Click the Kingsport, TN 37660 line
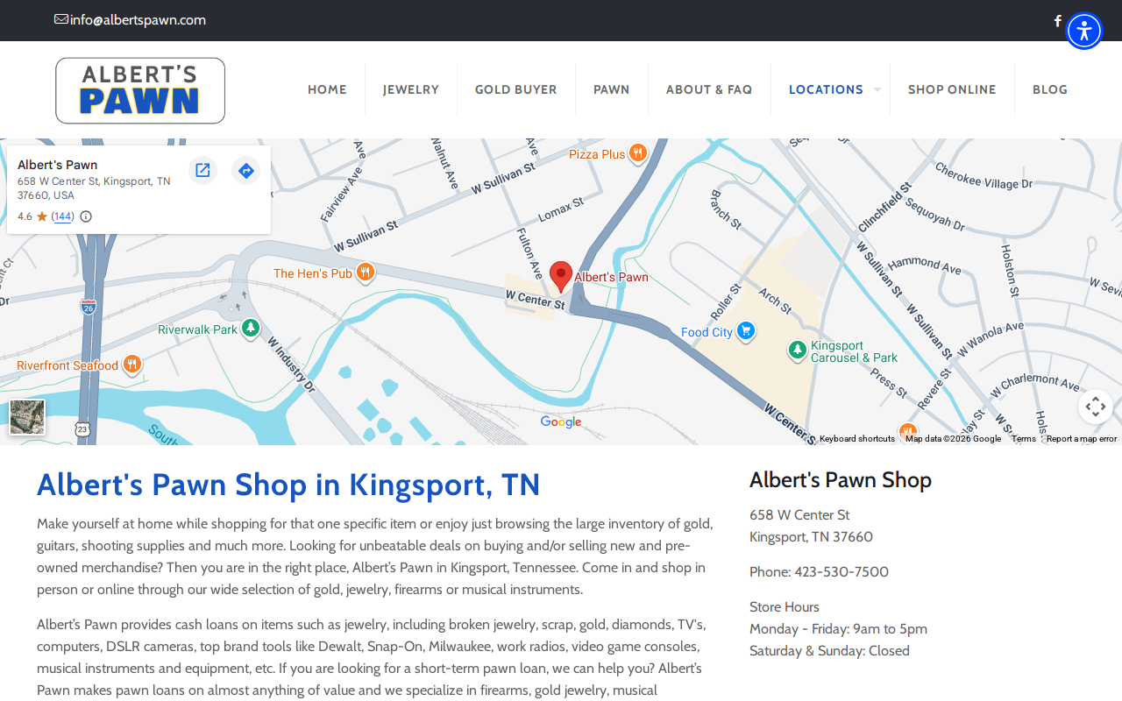The image size is (1122, 701). (x=811, y=537)
